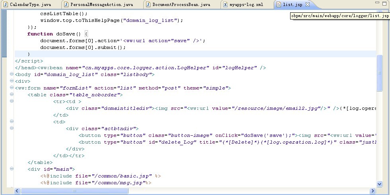The image size is (390, 195).
Task: Place cursor on the cssListTable(); line
Action: [x=64, y=14]
